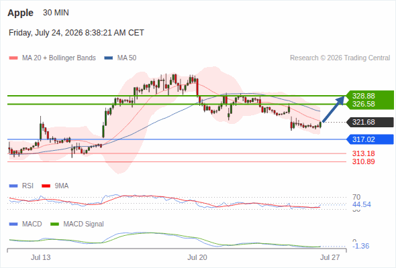Click the RSI blue legend swatch
396x268 pixels.
click(x=13, y=186)
